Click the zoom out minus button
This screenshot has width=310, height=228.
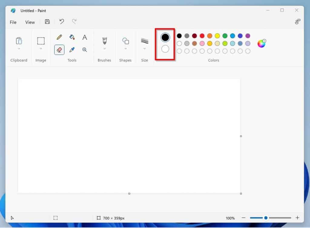244,218
